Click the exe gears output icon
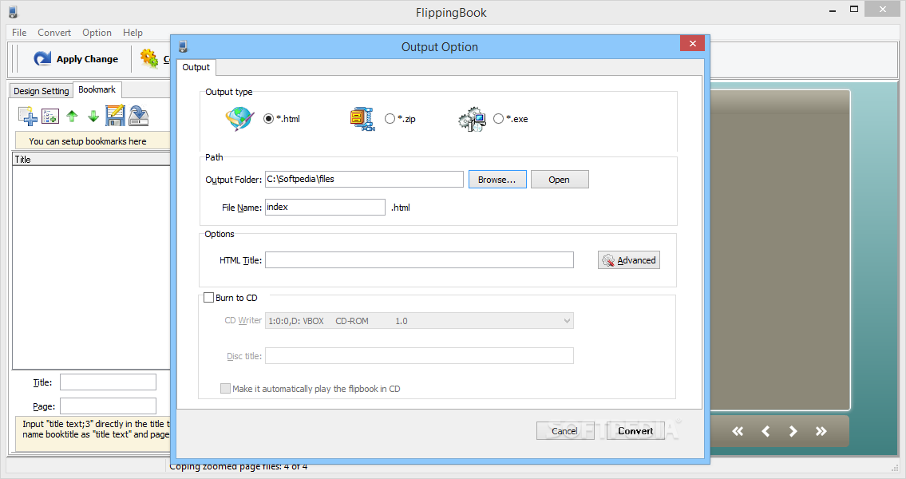906x479 pixels. [472, 119]
